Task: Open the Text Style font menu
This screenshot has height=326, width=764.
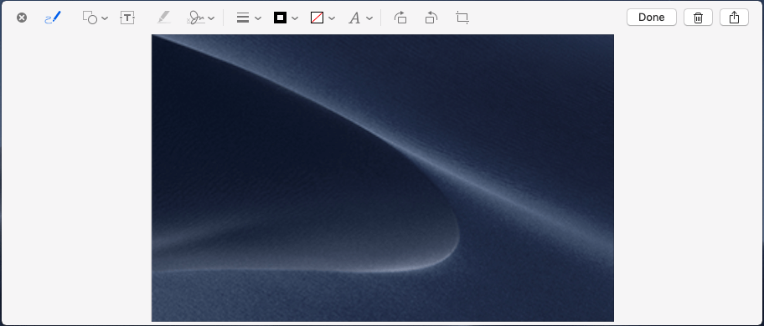Action: coord(354,18)
